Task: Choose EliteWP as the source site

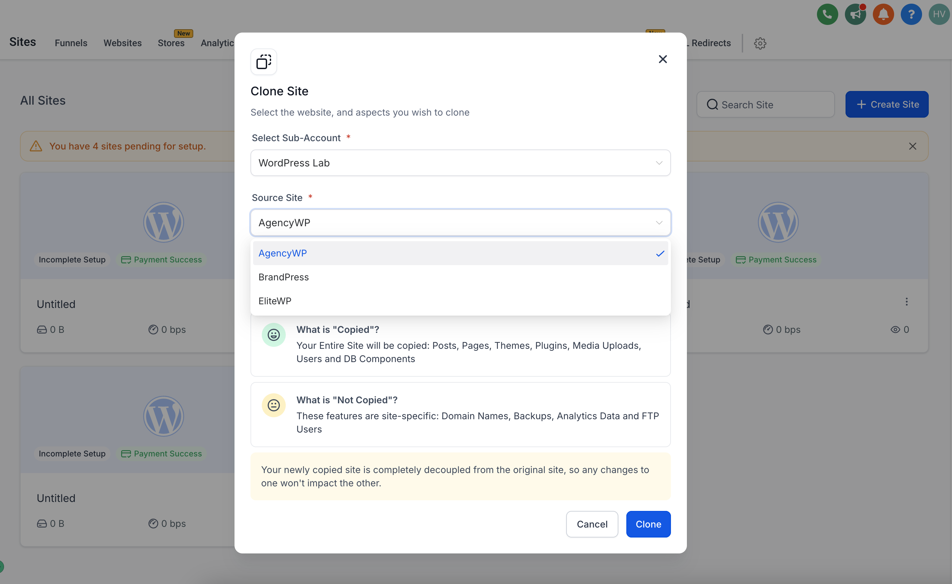Action: coord(274,301)
